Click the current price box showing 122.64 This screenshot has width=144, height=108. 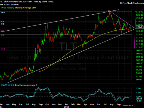tap(140, 27)
